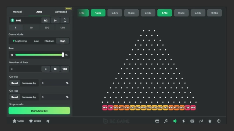This screenshot has width=234, height=131.
Task: Select Reset under On loss
Action: pyautogui.click(x=15, y=97)
